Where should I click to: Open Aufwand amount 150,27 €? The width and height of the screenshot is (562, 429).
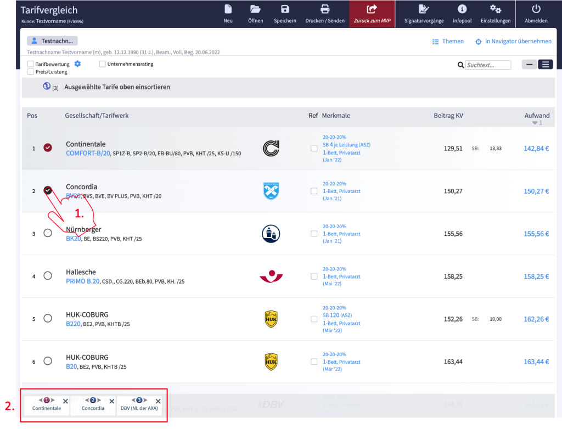(x=536, y=191)
